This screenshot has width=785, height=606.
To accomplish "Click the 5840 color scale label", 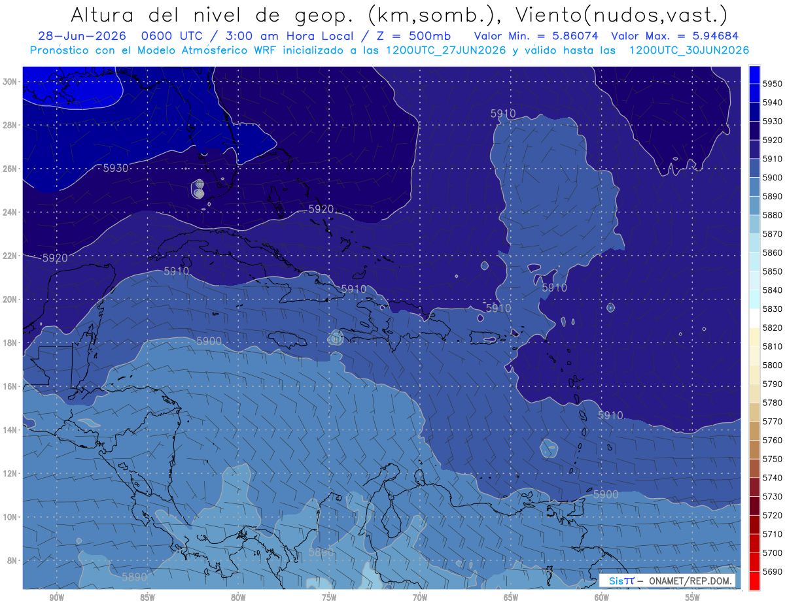I will click(x=773, y=290).
